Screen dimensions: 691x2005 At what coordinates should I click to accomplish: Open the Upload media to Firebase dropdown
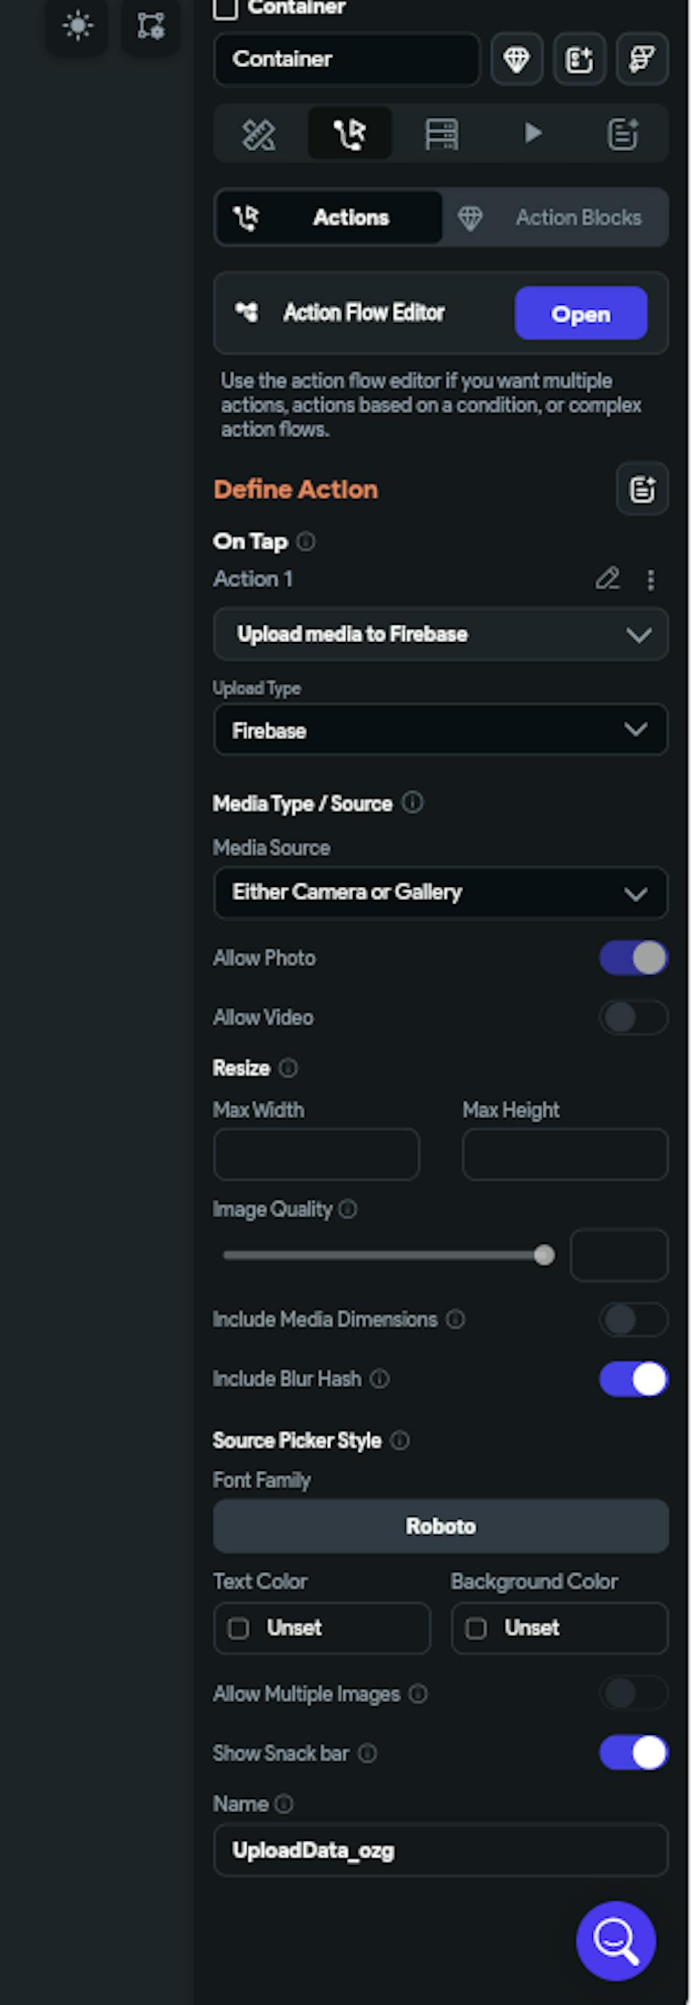[x=440, y=634]
